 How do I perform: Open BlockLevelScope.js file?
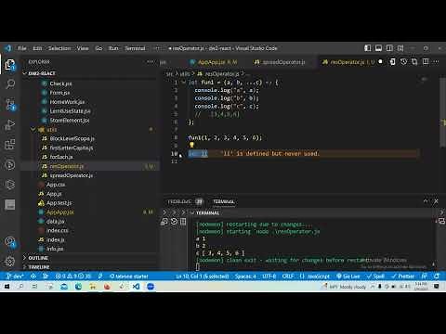[72, 138]
